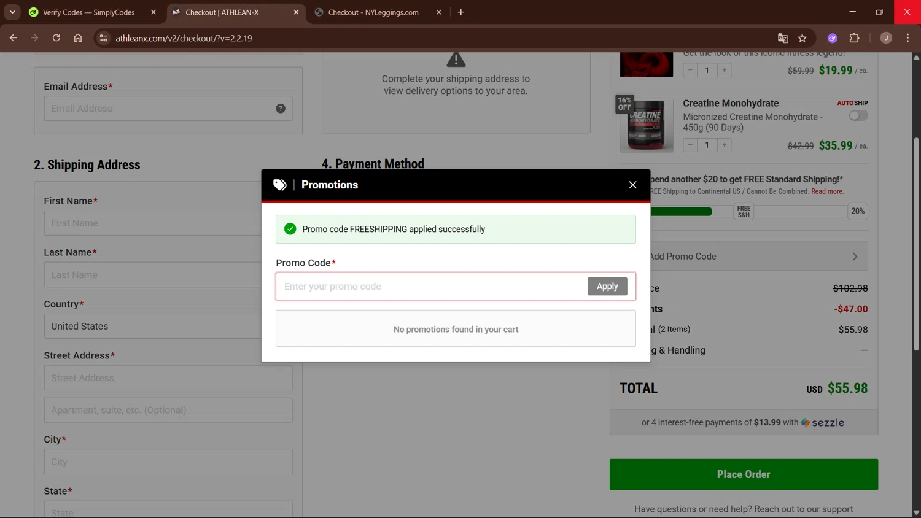The width and height of the screenshot is (921, 518).
Task: Open the Extensions puzzle icon
Action: click(854, 38)
